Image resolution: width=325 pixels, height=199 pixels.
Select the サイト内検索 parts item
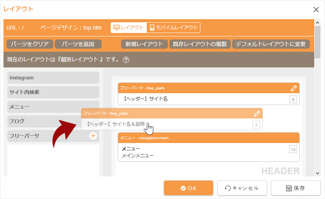(x=53, y=92)
